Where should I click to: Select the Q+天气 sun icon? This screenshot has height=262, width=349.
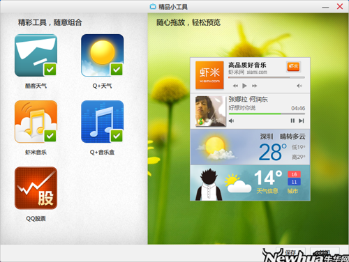[103, 55]
